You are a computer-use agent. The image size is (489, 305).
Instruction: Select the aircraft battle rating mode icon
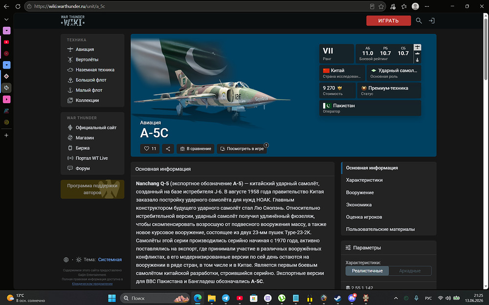tap(417, 47)
